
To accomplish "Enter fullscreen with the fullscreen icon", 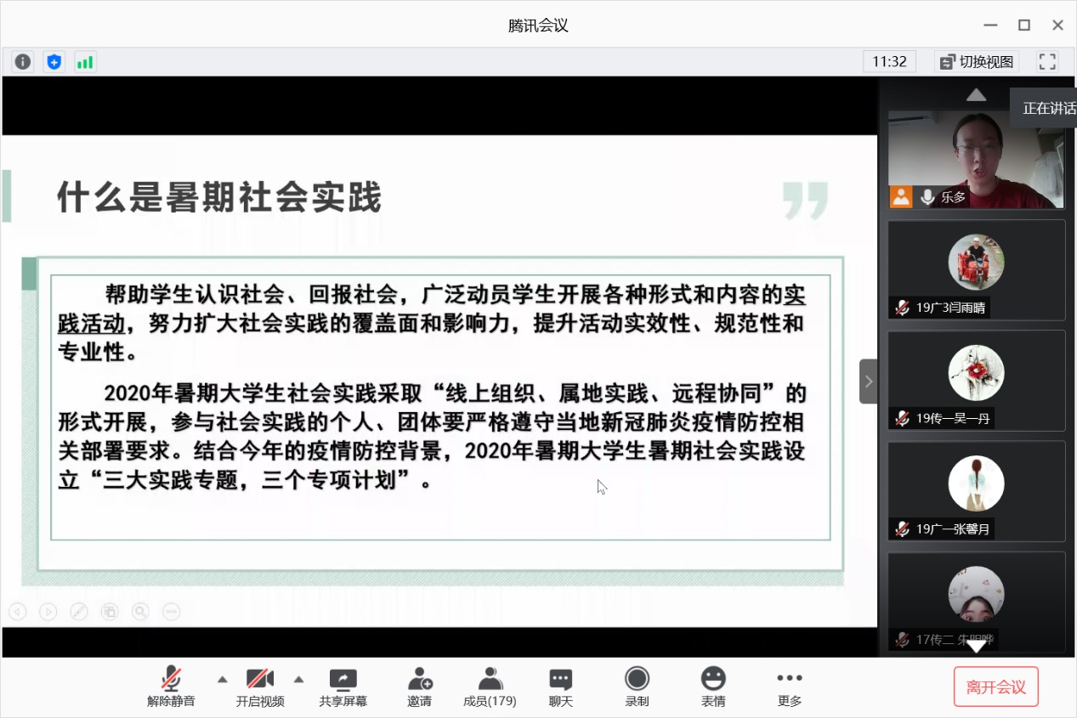I will click(1047, 61).
